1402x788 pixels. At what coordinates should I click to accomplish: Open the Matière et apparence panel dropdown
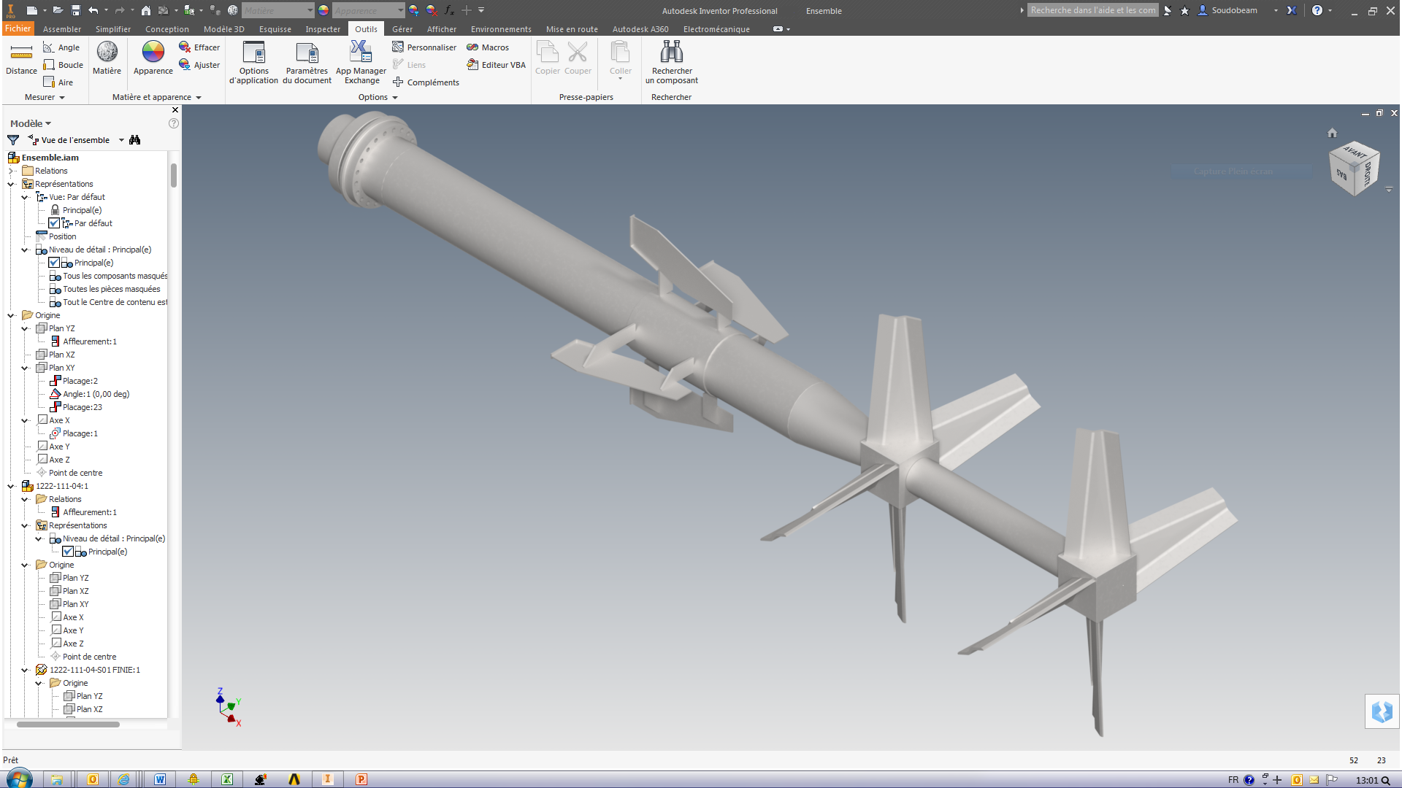(156, 97)
